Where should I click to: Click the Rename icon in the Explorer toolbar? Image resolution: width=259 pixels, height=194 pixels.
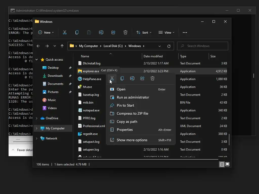[101, 33]
